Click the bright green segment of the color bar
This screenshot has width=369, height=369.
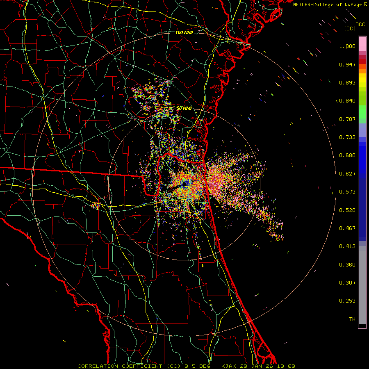point(362,112)
